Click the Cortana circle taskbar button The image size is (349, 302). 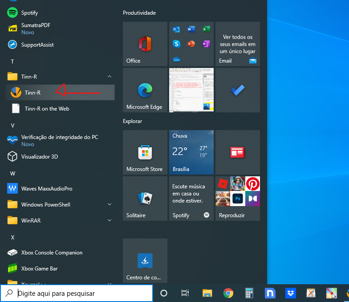(x=164, y=293)
